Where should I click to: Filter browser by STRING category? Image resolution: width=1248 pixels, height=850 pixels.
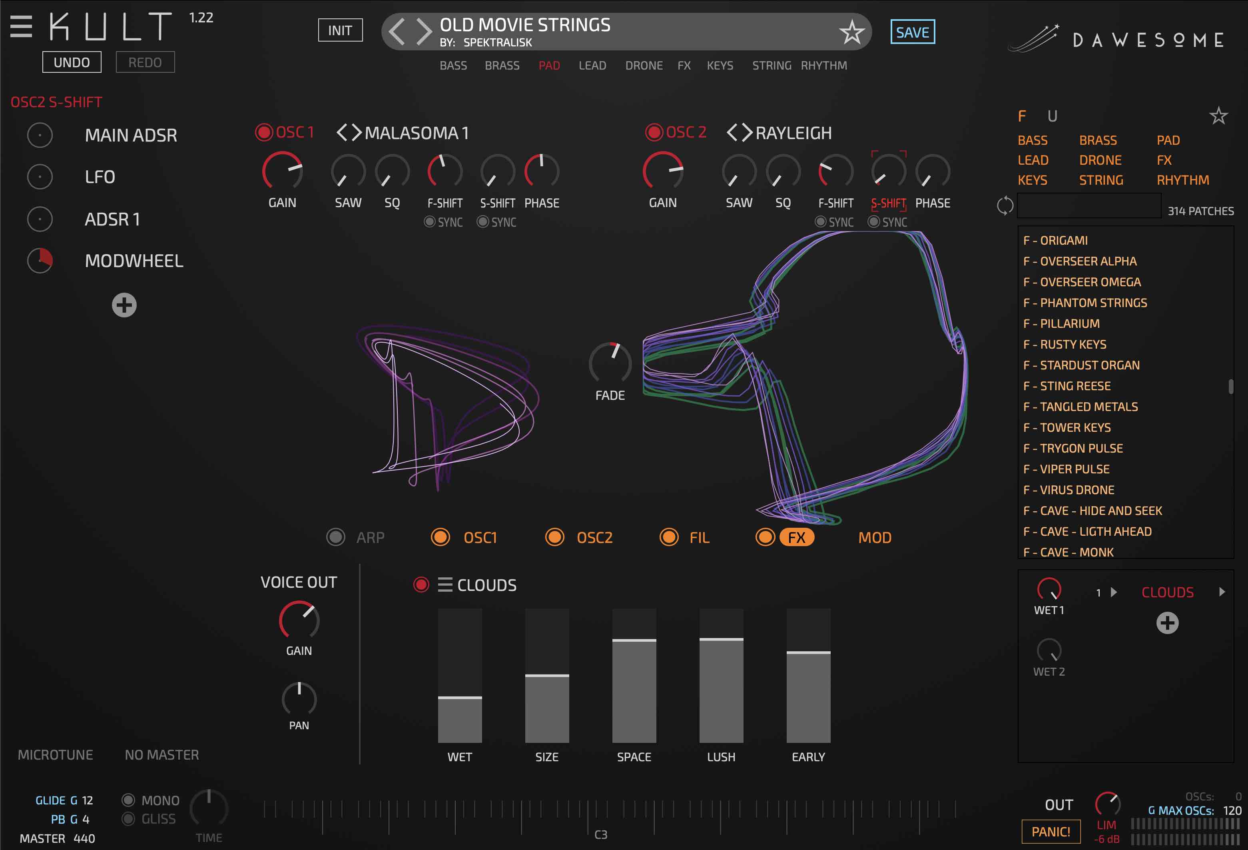pos(1101,180)
